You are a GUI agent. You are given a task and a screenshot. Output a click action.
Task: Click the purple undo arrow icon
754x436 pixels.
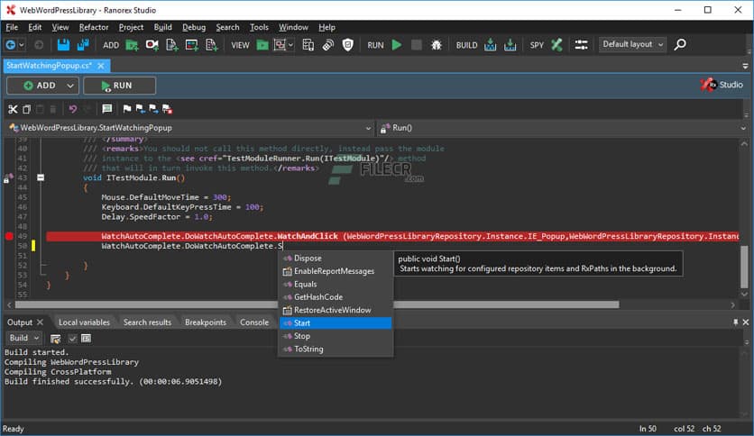73,109
